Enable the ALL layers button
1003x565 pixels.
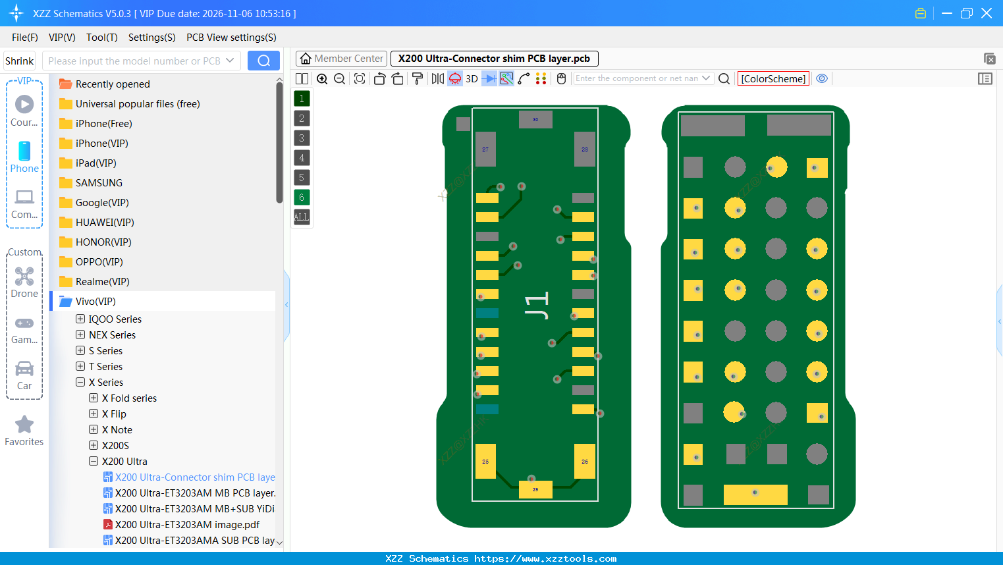[x=301, y=217]
